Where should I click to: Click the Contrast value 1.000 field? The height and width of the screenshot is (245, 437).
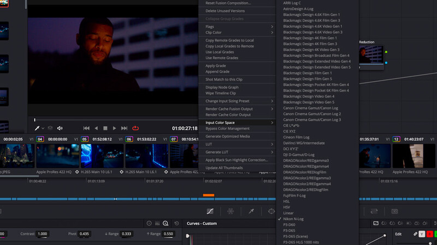pos(43,234)
